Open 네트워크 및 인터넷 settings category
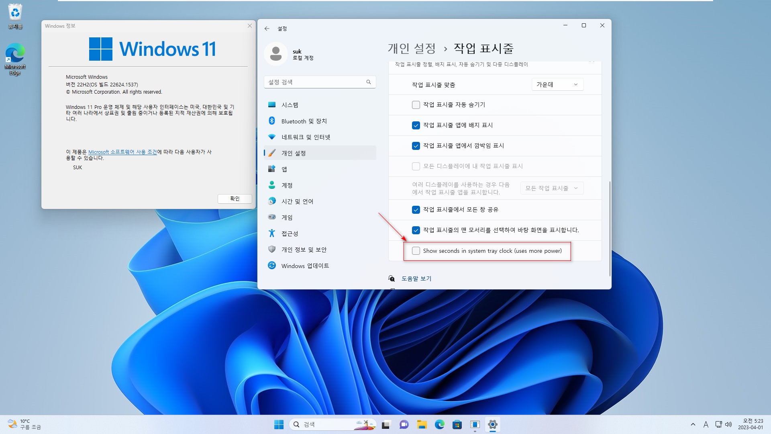This screenshot has width=771, height=434. [x=320, y=137]
